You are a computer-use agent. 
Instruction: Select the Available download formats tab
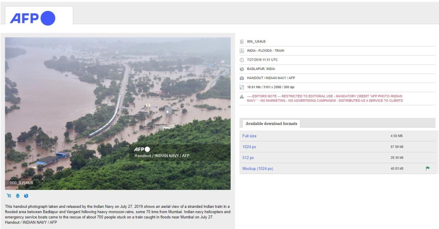[271, 123]
